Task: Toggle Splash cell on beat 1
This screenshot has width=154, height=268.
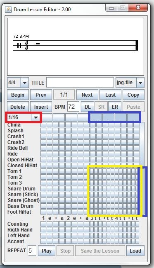Action: tap(43, 131)
